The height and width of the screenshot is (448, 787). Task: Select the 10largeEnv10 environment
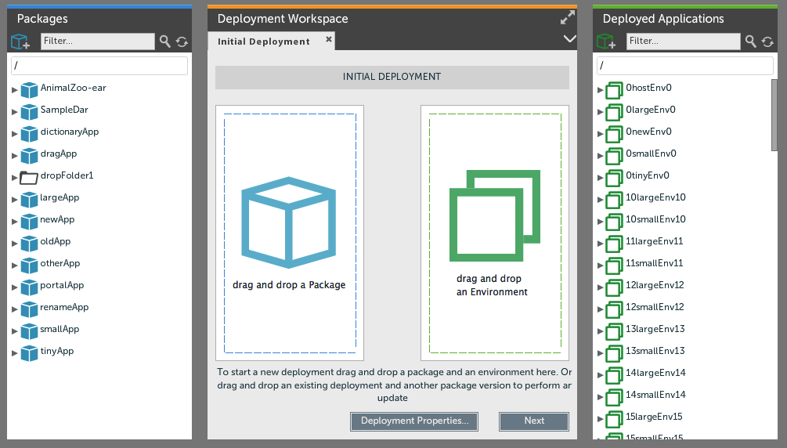click(655, 198)
